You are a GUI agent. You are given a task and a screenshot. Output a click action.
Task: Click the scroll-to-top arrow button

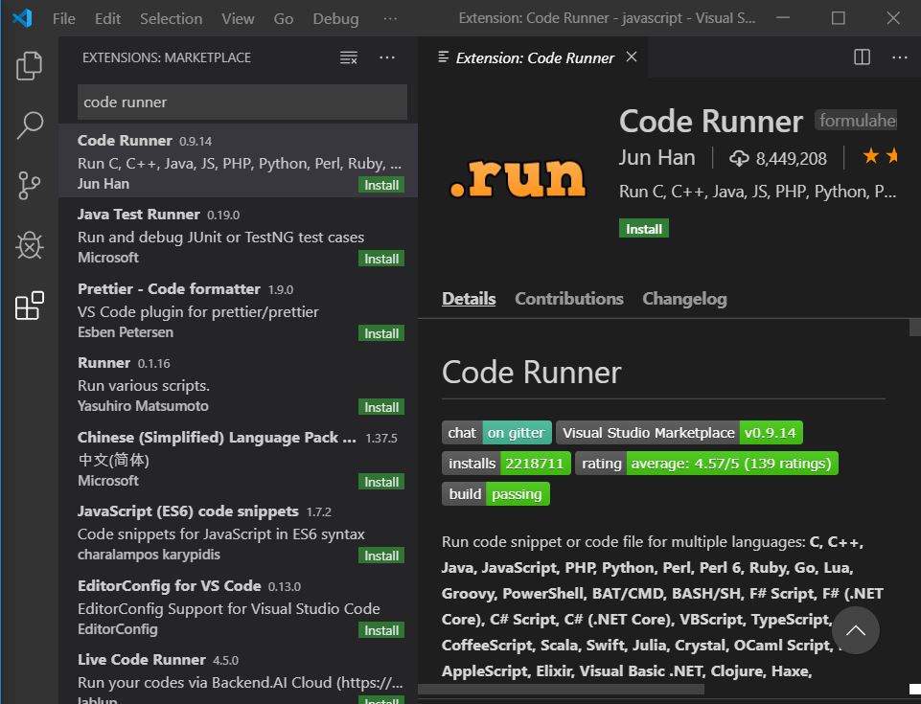[855, 630]
